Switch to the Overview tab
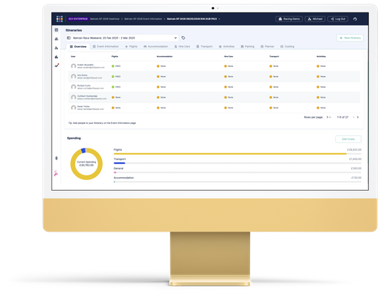386x294 pixels. pyautogui.click(x=78, y=46)
